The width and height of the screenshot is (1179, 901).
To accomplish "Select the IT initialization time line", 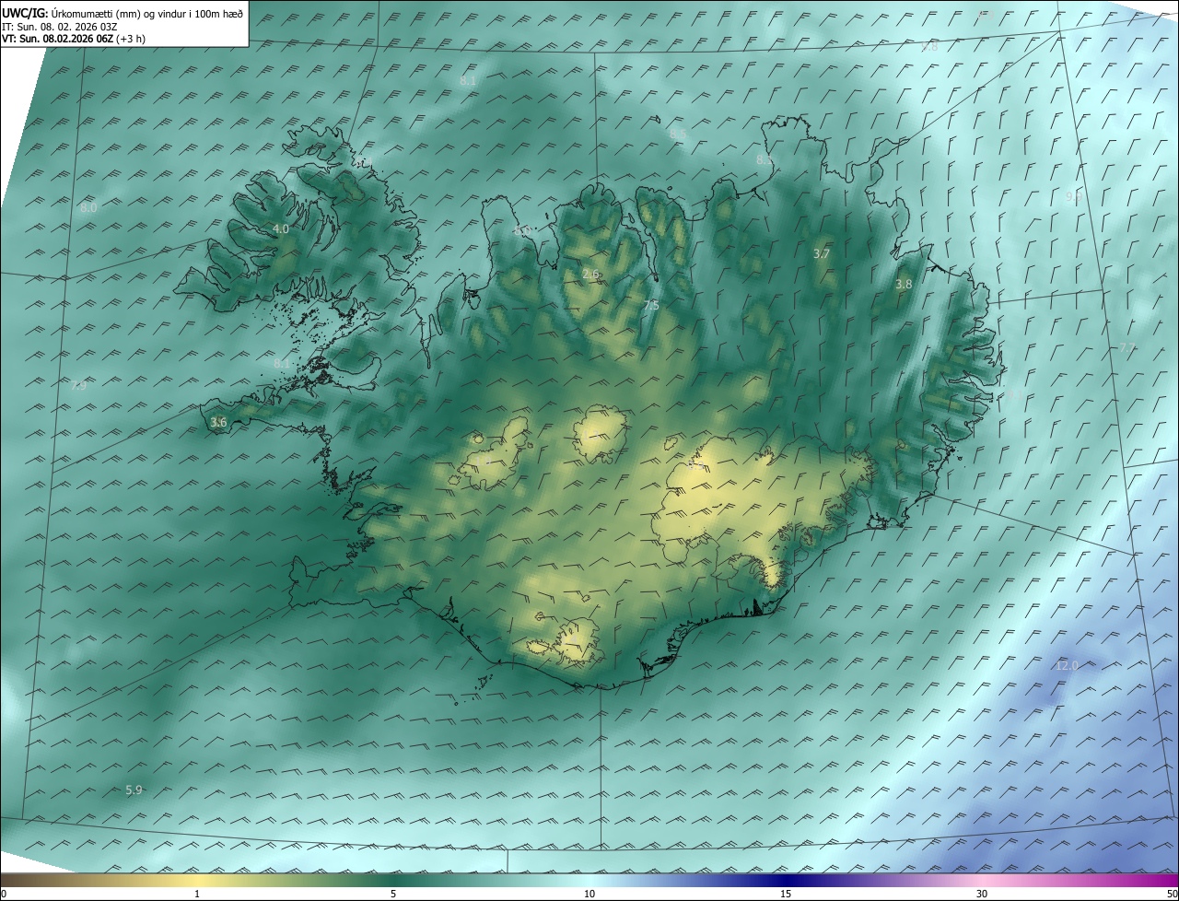I will [x=60, y=26].
